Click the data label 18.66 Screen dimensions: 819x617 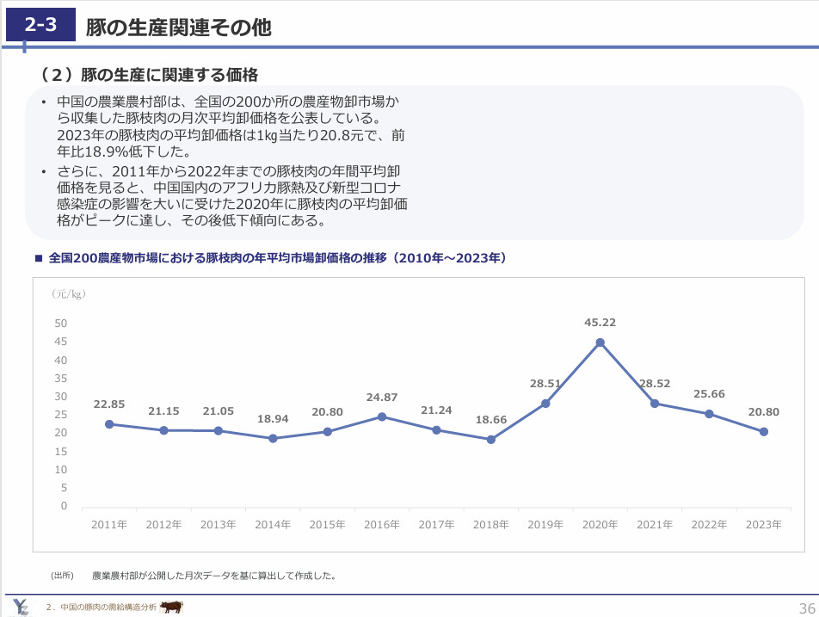click(491, 420)
